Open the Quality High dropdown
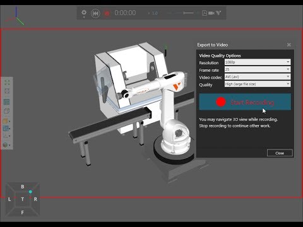This screenshot has width=303, height=227. point(258,84)
